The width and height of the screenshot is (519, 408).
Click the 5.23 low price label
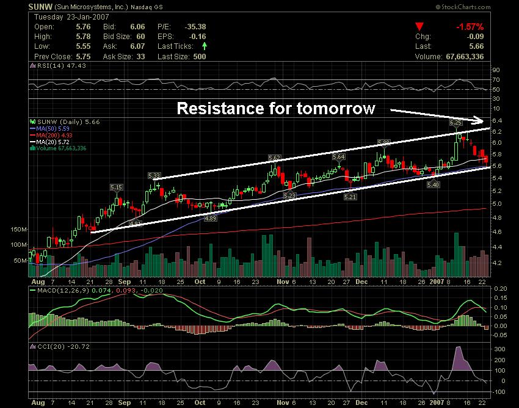289,195
